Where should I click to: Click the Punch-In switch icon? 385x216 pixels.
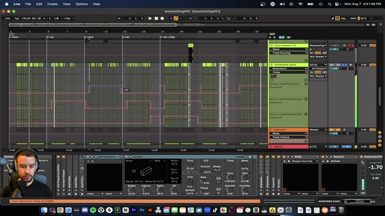click(223, 18)
